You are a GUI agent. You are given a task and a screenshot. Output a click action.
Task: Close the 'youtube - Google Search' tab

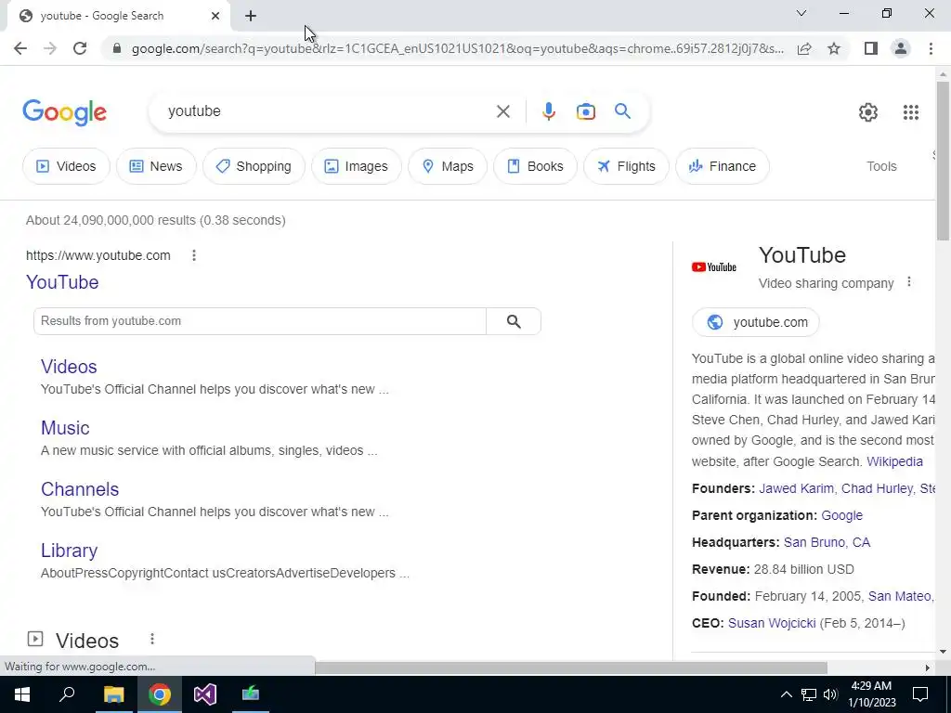coord(215,16)
